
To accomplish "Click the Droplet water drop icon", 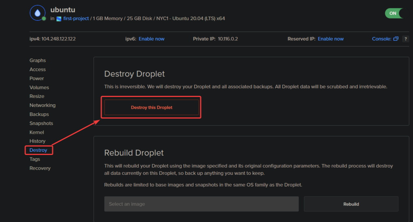I will (x=38, y=13).
